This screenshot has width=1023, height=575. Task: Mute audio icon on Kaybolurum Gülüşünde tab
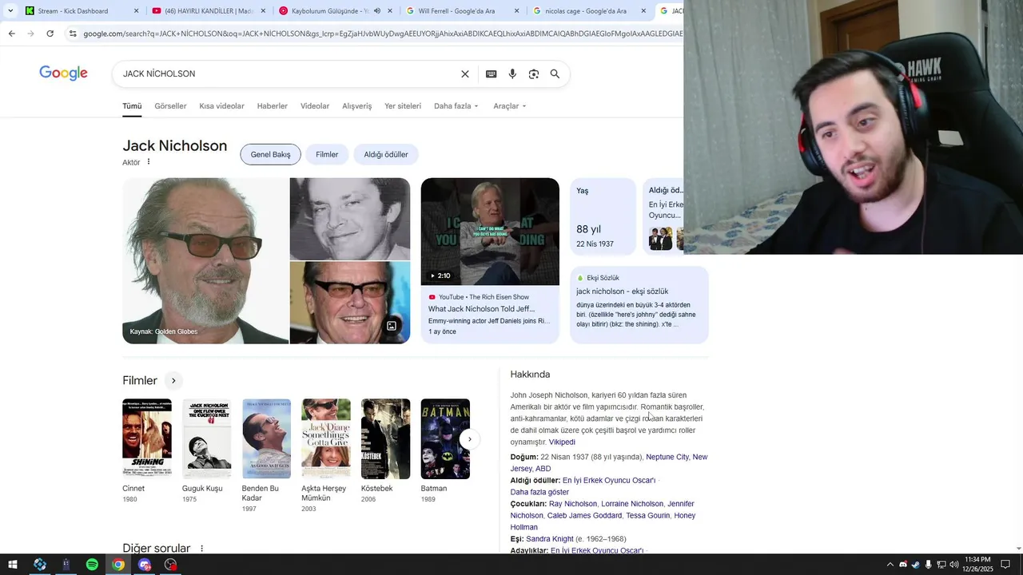(377, 11)
